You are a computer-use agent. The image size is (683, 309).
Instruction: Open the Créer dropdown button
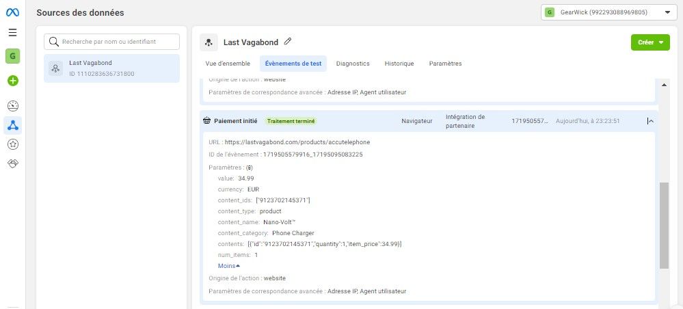coord(650,42)
